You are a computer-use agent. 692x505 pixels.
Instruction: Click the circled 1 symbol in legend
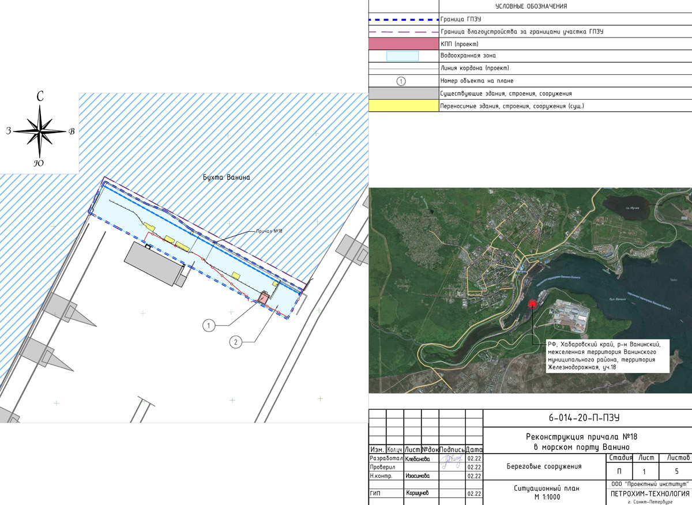(402, 81)
